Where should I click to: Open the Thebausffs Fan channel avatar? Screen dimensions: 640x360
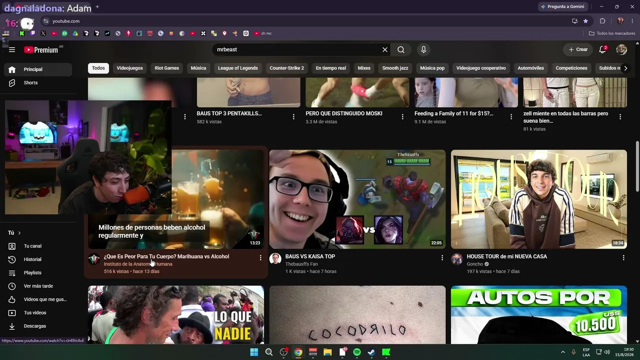pyautogui.click(x=275, y=258)
